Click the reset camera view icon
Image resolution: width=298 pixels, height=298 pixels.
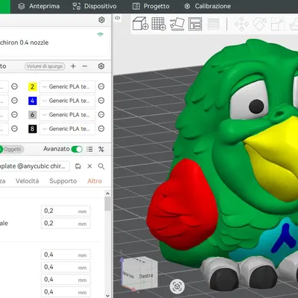(x=177, y=287)
